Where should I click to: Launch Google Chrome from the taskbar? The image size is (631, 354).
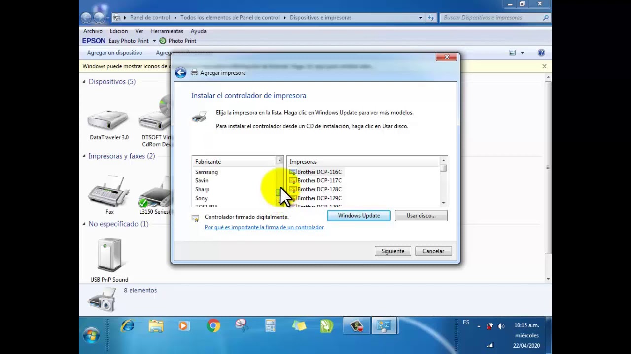click(213, 326)
